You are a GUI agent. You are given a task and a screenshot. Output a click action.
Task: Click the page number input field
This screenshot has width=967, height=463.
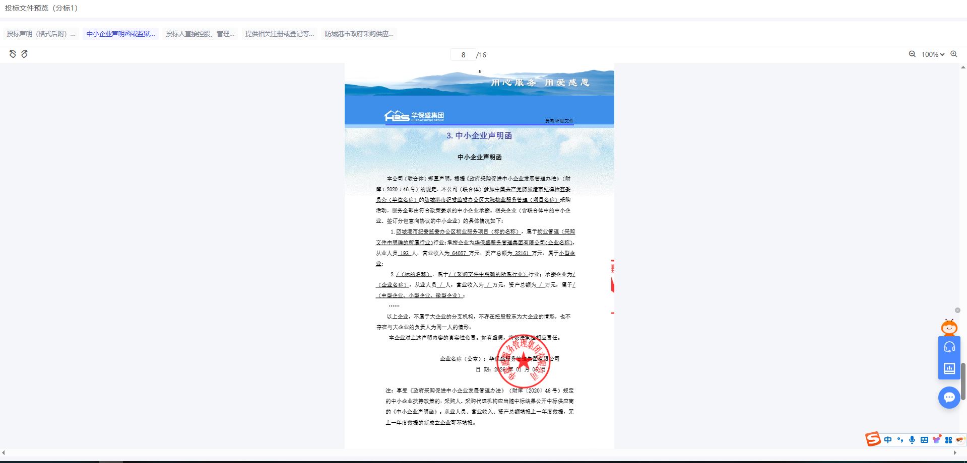[x=463, y=55]
